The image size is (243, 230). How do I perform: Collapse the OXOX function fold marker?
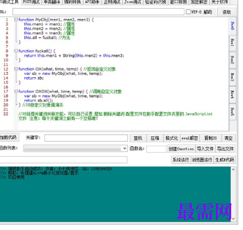[16, 91]
